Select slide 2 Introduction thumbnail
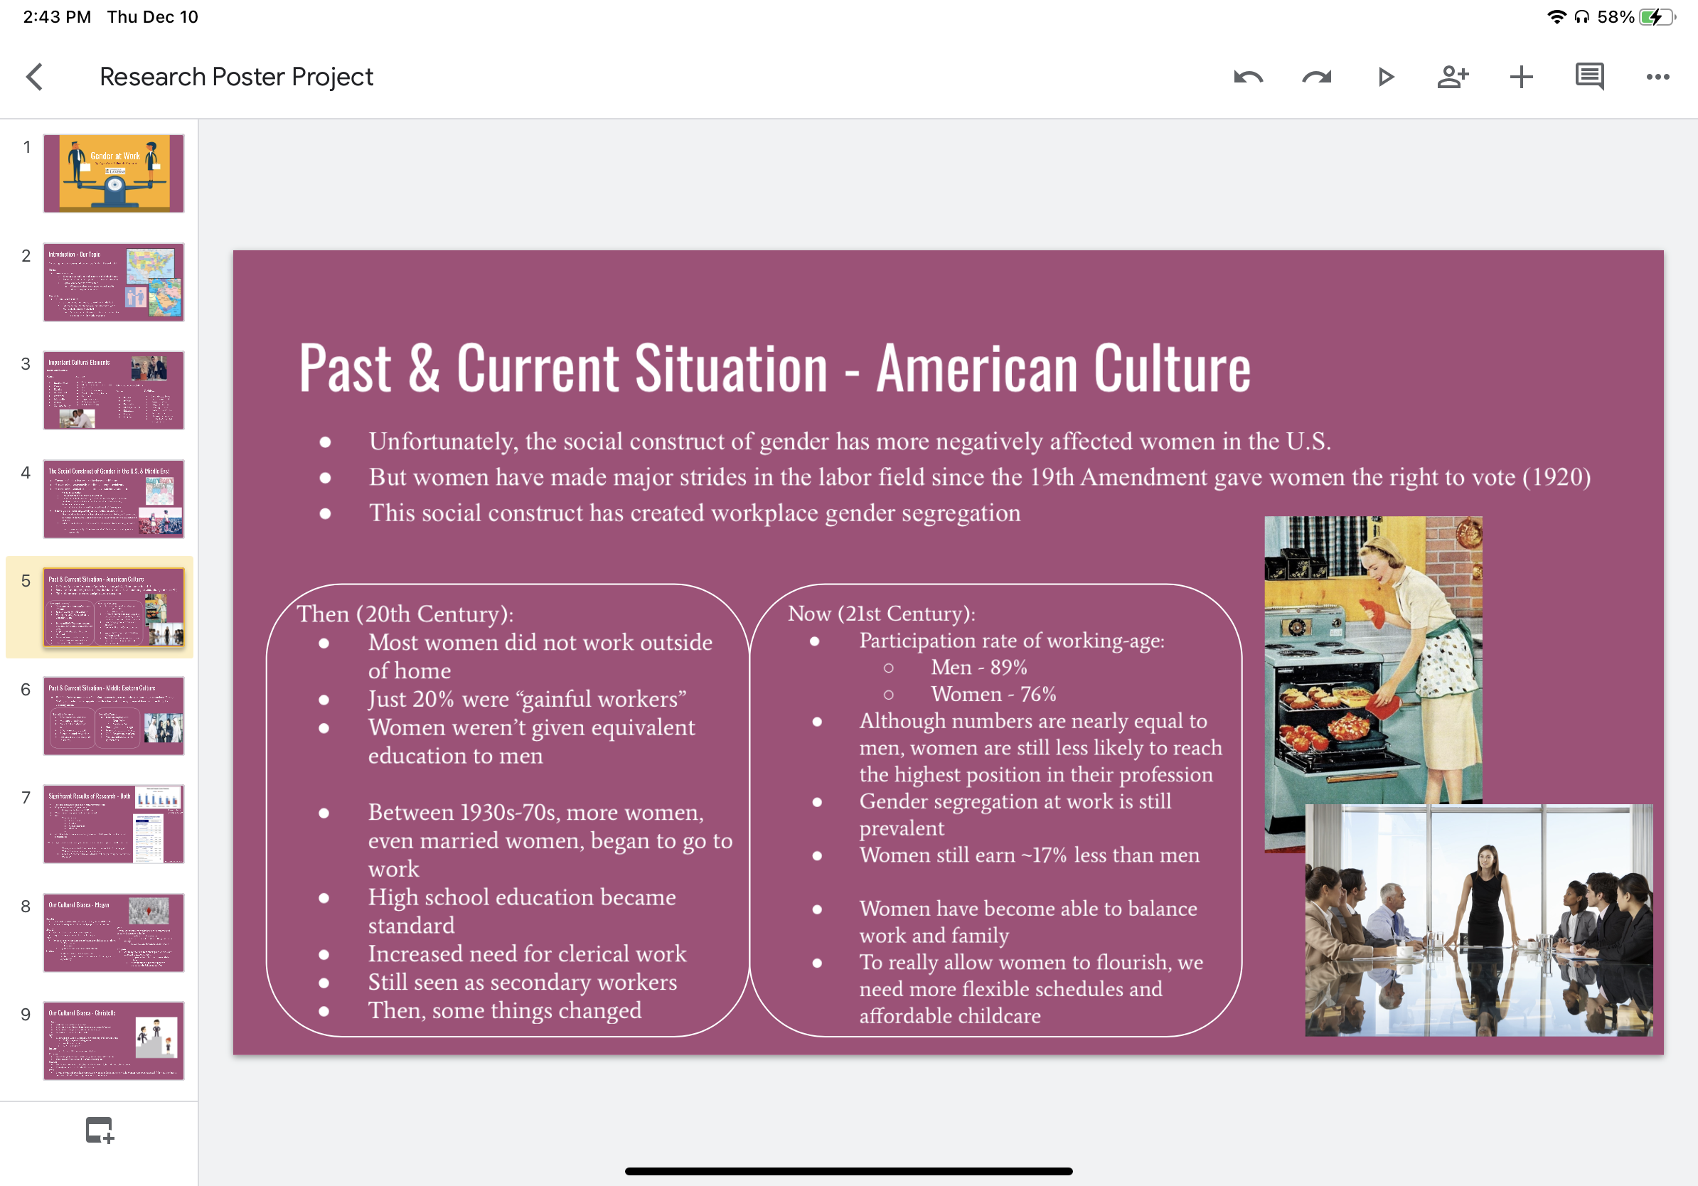 coord(113,282)
